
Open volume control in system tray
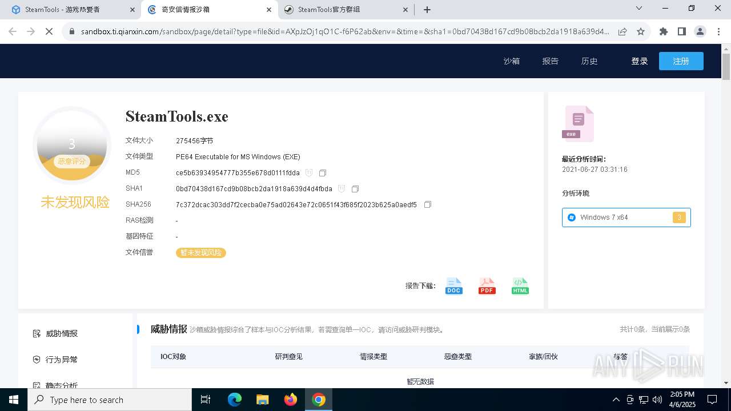[x=657, y=400]
